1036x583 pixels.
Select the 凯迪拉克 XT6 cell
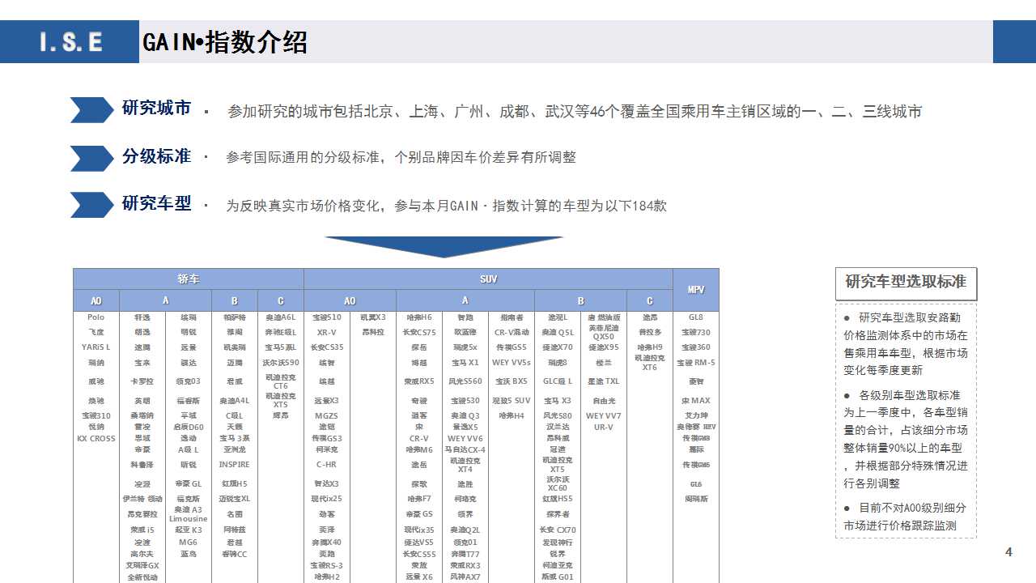(x=649, y=363)
